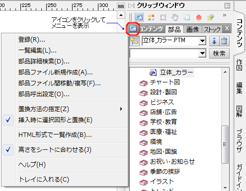Viewport: 246px width, 191px height.
Task: Select the 設計・製図 category
Action: click(x=164, y=92)
